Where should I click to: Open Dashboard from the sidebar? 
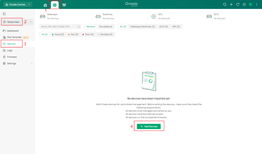[x=13, y=31]
